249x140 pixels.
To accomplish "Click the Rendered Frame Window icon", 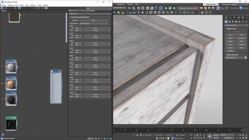I will [170, 8].
